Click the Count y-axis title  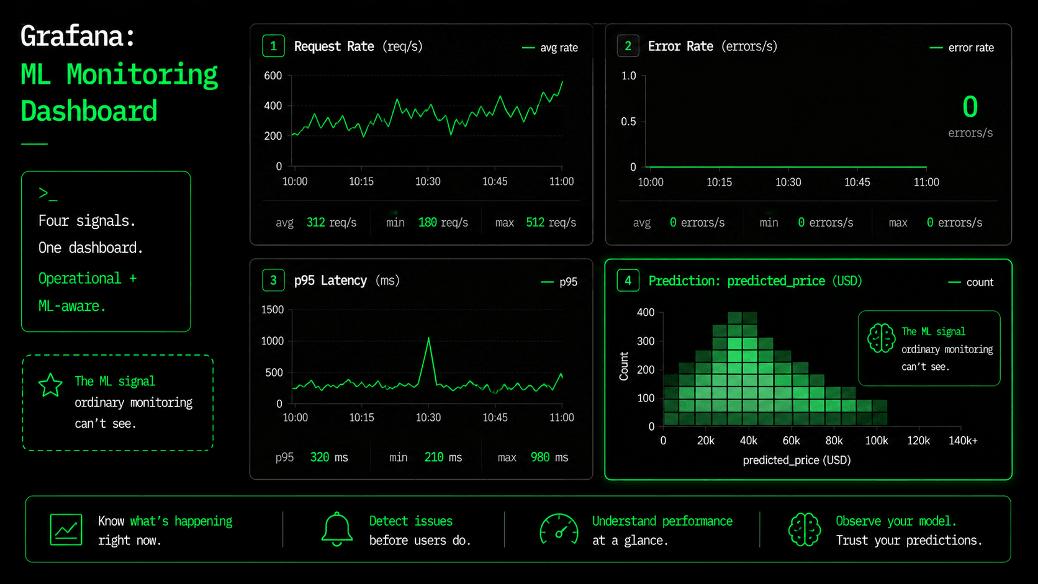[x=624, y=366]
